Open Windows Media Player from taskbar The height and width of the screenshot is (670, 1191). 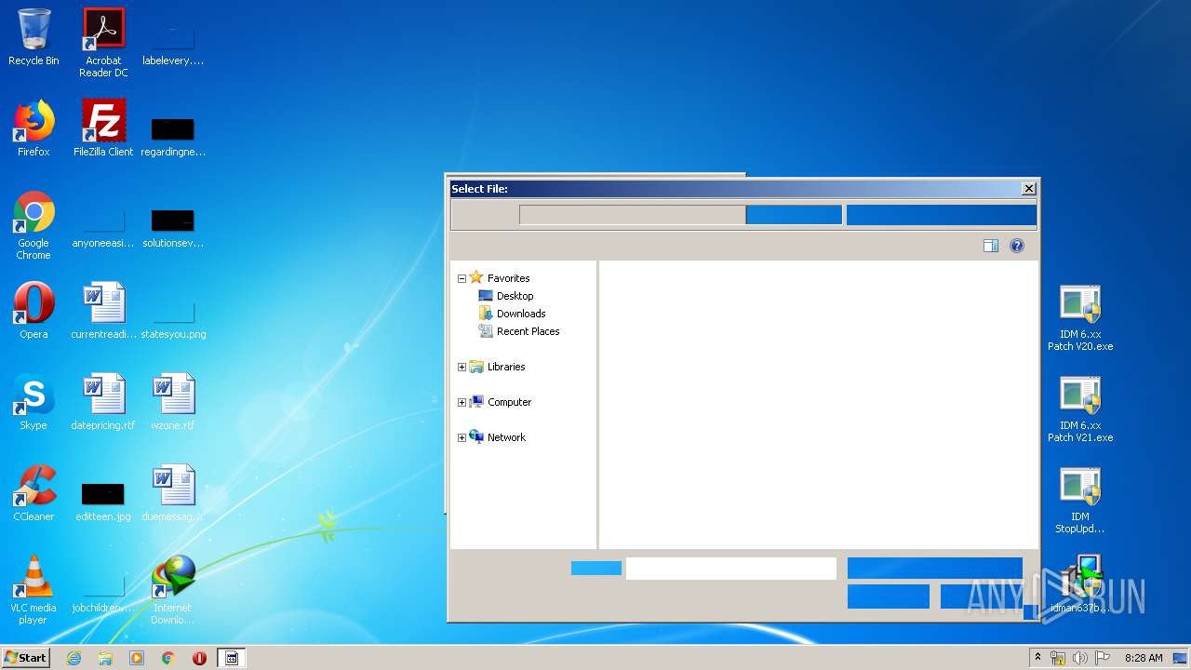(137, 658)
